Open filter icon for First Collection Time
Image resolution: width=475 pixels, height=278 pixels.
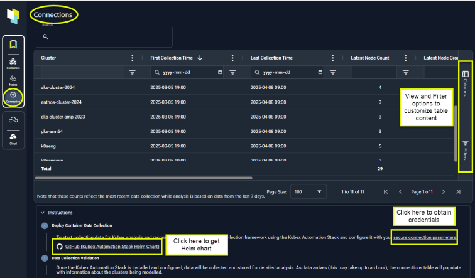(x=232, y=72)
